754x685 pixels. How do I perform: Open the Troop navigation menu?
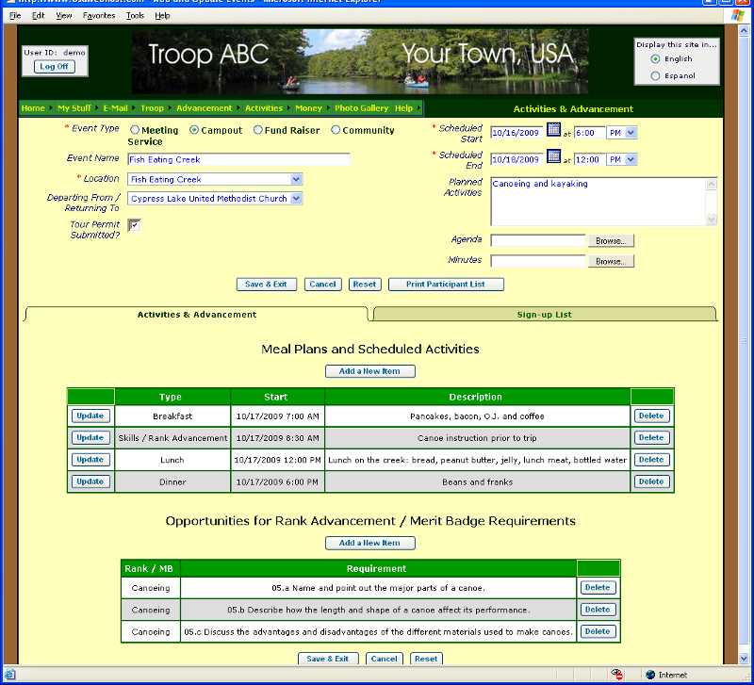[x=153, y=108]
